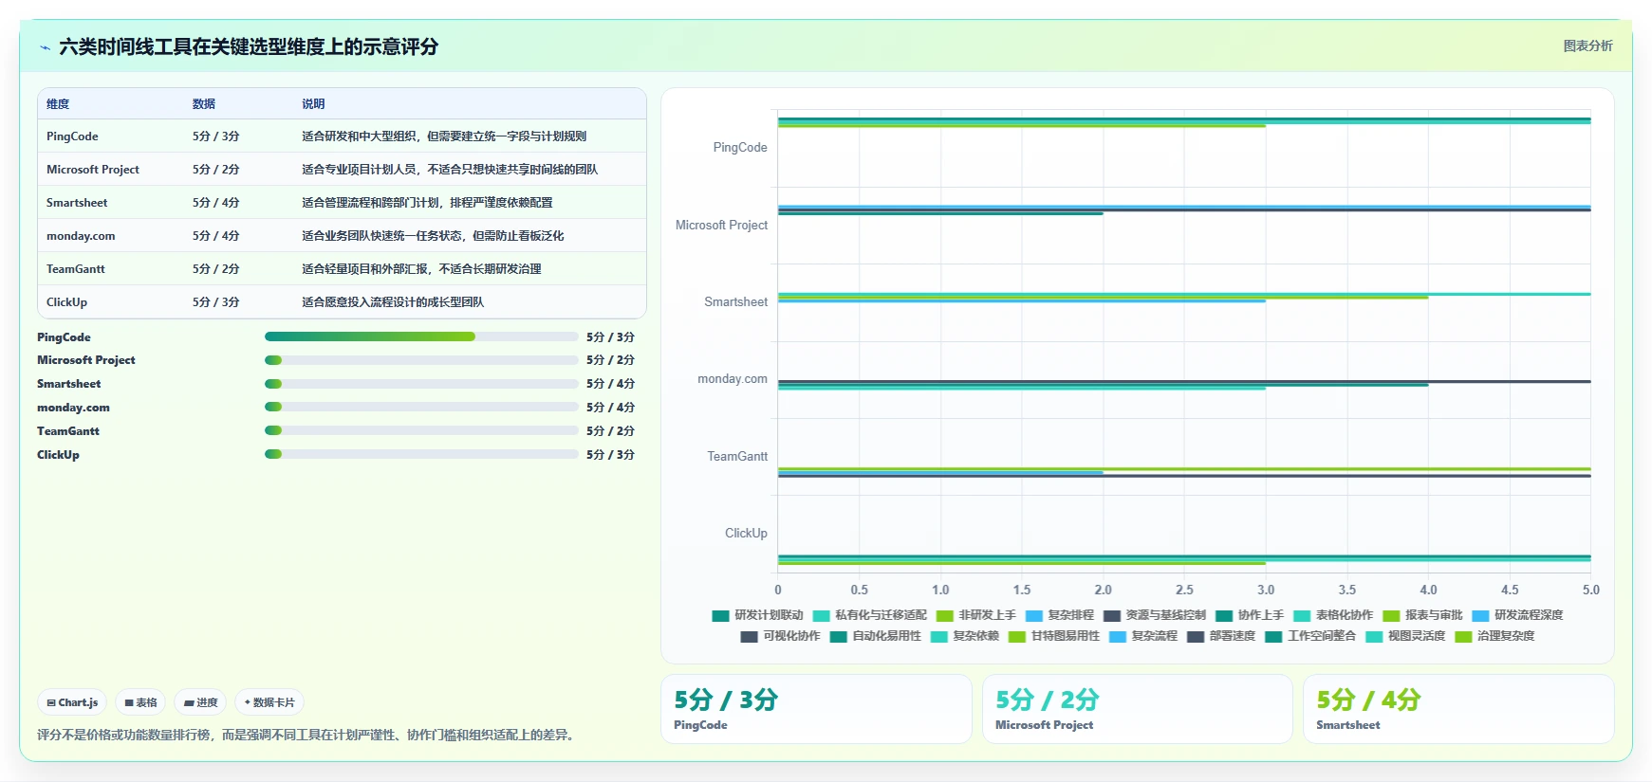
Task: Click the footnote text starting 评分不是价格
Action: coord(307,735)
